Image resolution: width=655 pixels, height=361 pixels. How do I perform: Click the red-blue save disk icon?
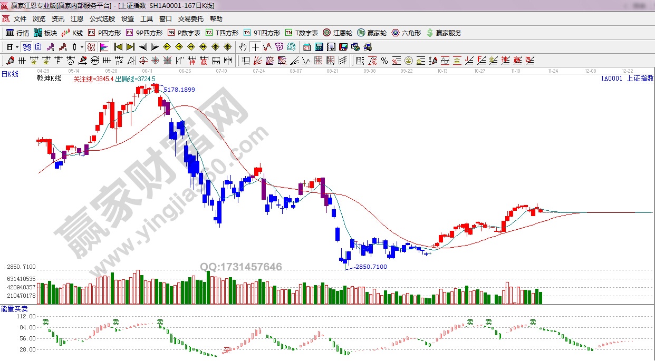point(343,46)
